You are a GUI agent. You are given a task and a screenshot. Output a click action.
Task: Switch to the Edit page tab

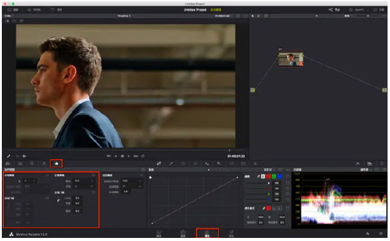click(x=183, y=234)
